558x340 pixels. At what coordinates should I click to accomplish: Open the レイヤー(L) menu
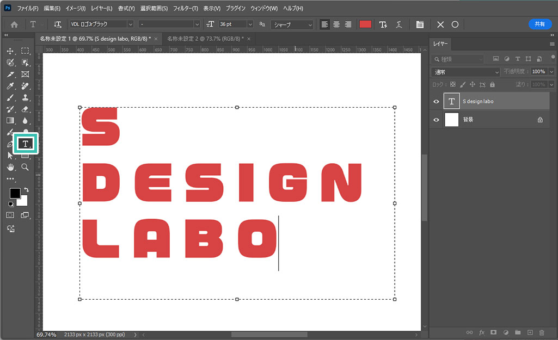pyautogui.click(x=101, y=8)
